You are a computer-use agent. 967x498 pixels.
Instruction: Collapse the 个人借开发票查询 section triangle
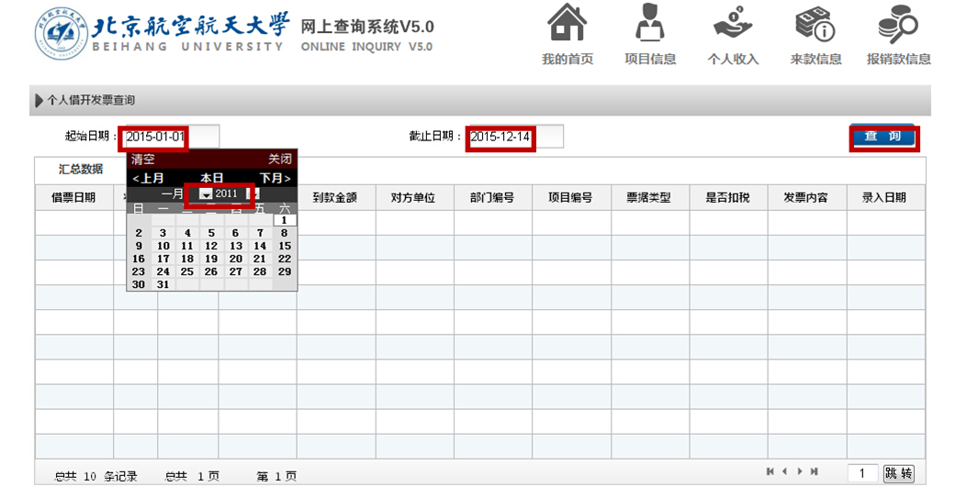[x=39, y=100]
